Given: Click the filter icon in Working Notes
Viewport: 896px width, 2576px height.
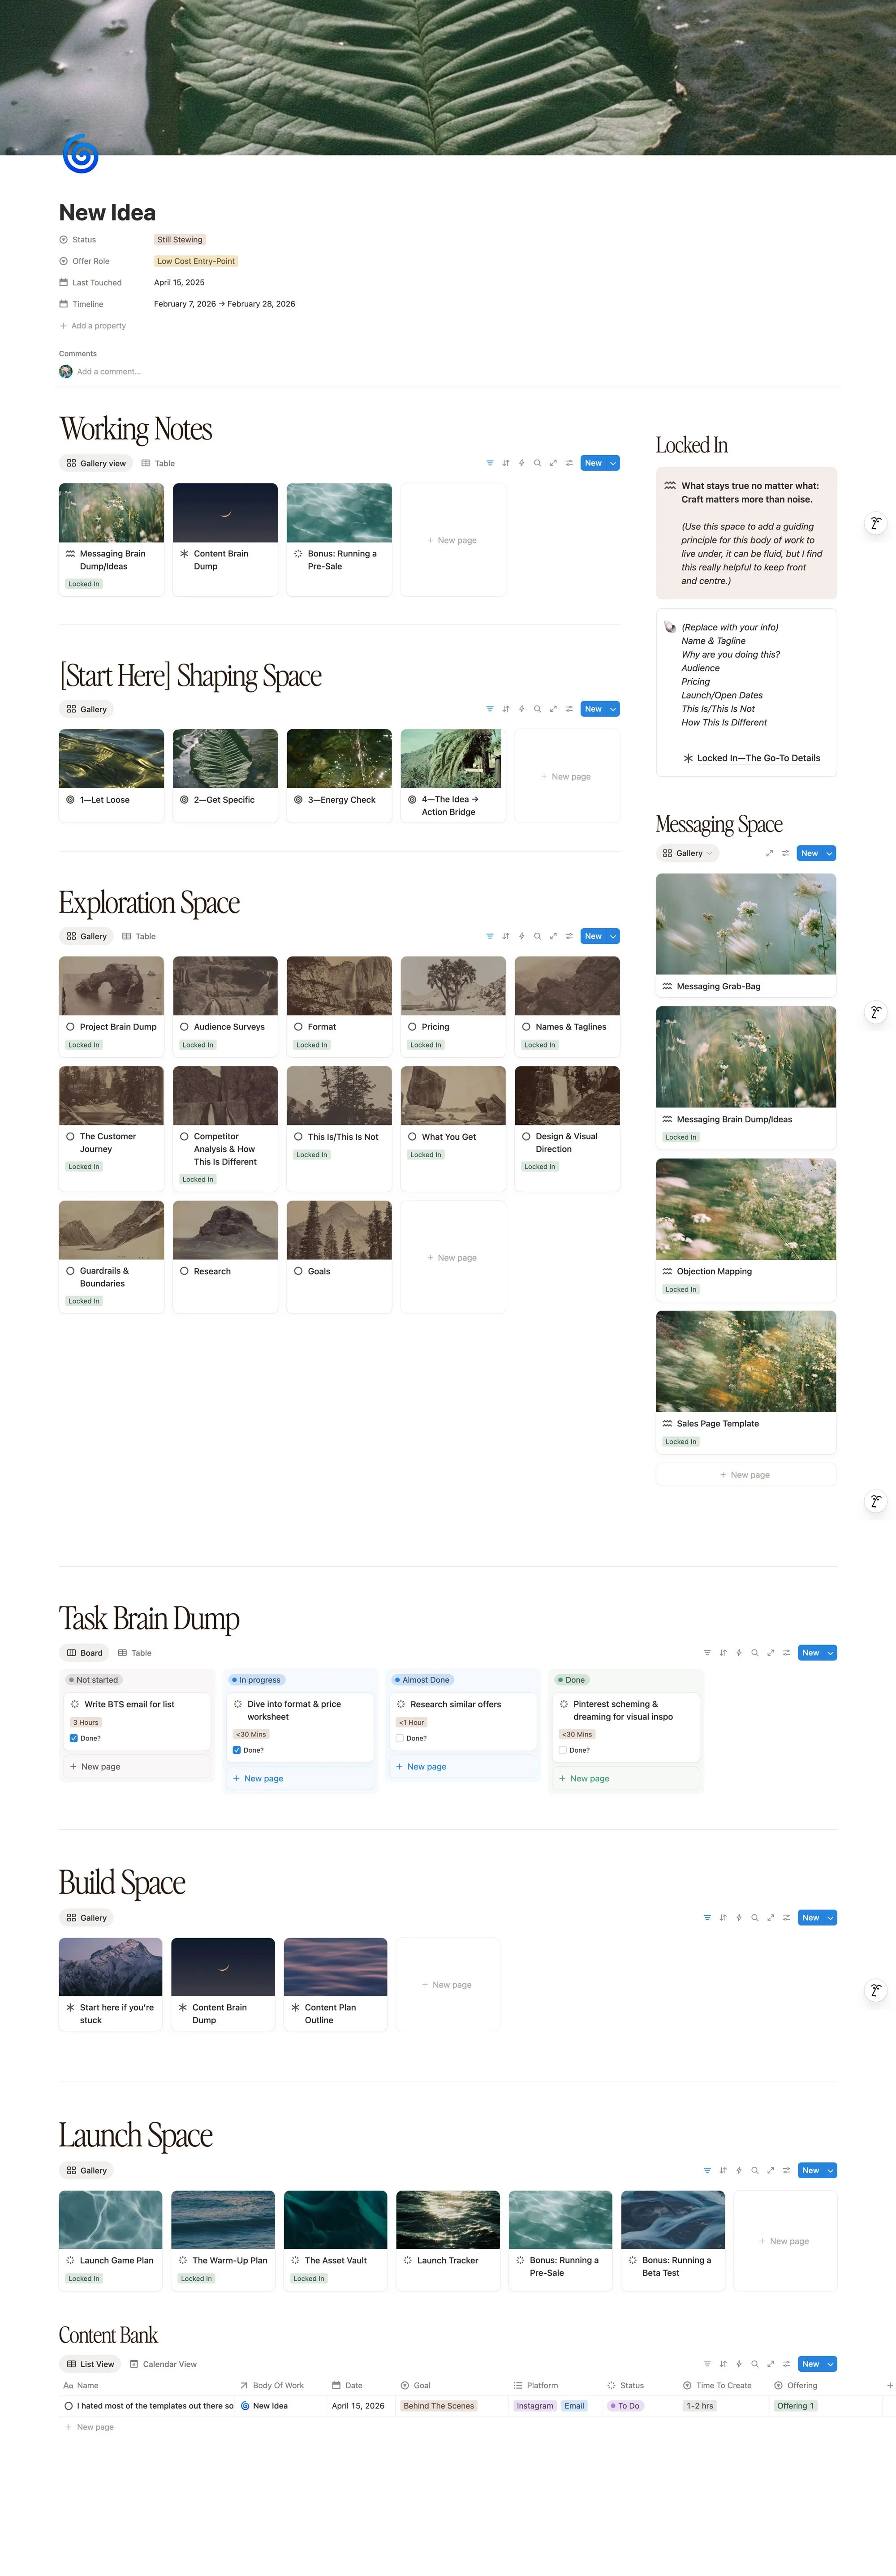Looking at the screenshot, I should tap(489, 463).
